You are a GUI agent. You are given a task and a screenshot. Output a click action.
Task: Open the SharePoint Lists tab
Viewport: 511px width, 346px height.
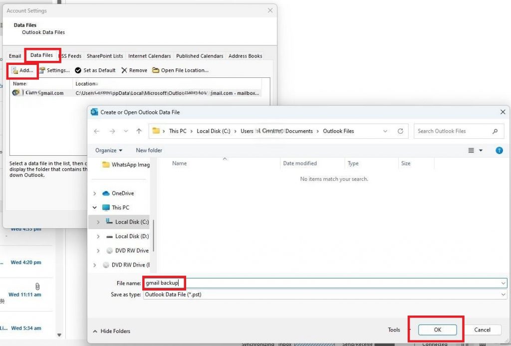(x=105, y=56)
